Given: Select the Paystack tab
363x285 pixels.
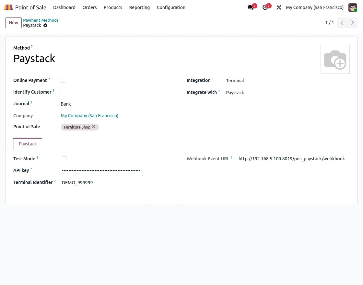Looking at the screenshot, I should point(28,144).
